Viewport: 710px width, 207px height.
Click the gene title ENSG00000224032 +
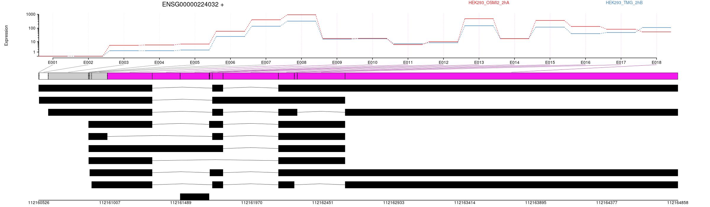193,4
